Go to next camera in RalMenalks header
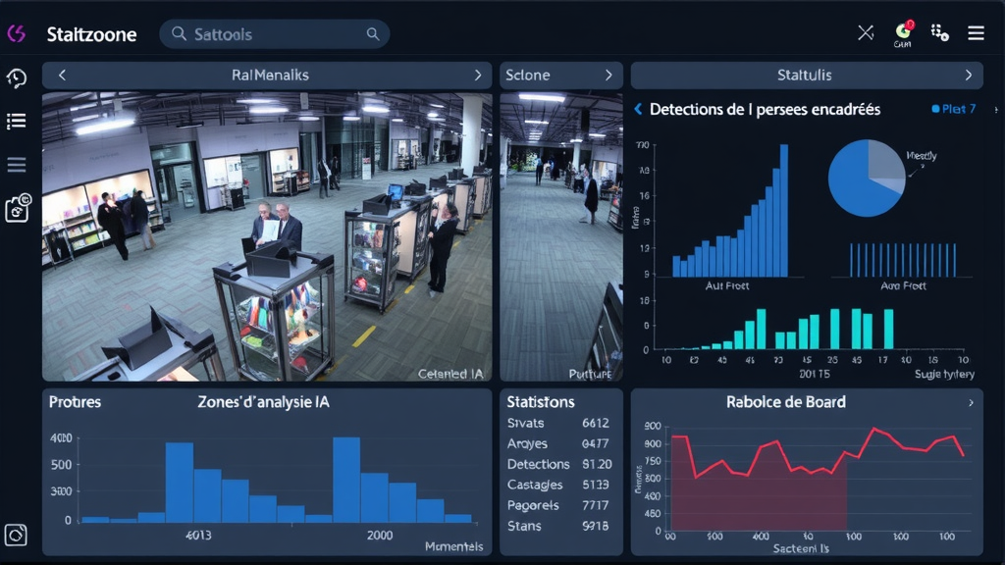 [x=478, y=75]
